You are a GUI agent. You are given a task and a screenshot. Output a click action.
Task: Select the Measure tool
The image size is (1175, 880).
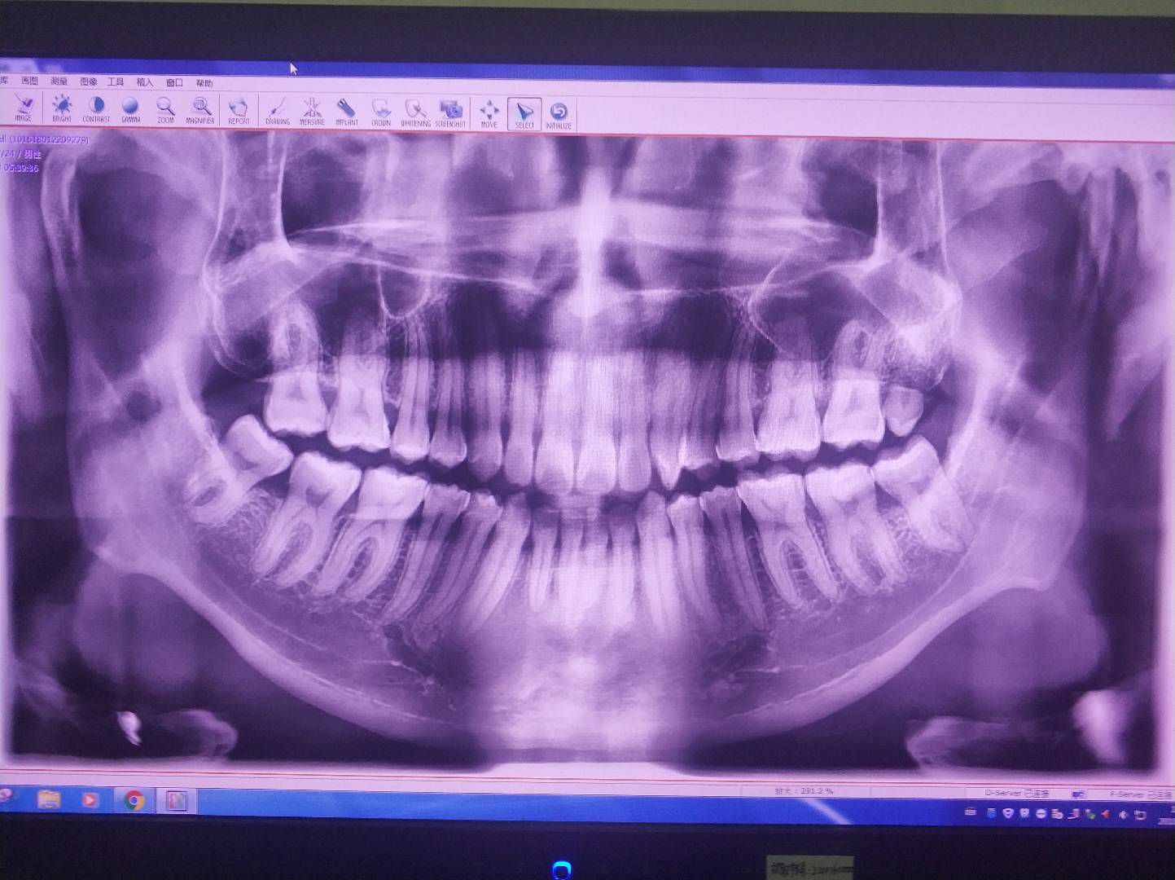312,111
